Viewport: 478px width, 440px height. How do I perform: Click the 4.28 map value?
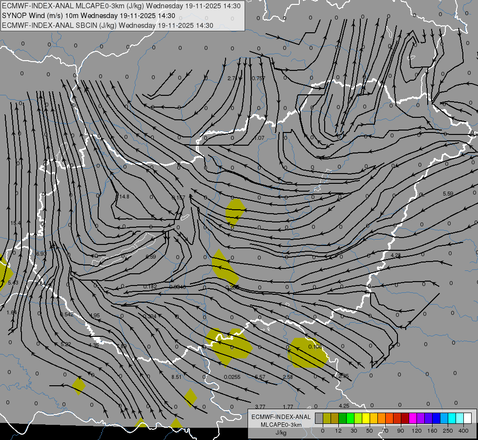click(x=395, y=255)
